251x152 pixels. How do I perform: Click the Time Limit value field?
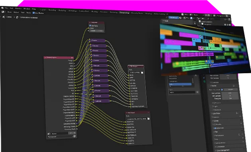[230, 99]
